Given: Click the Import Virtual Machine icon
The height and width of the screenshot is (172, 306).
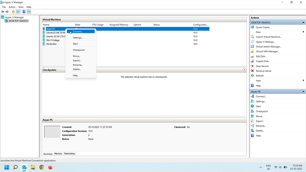Looking at the screenshot, I should (x=252, y=37).
